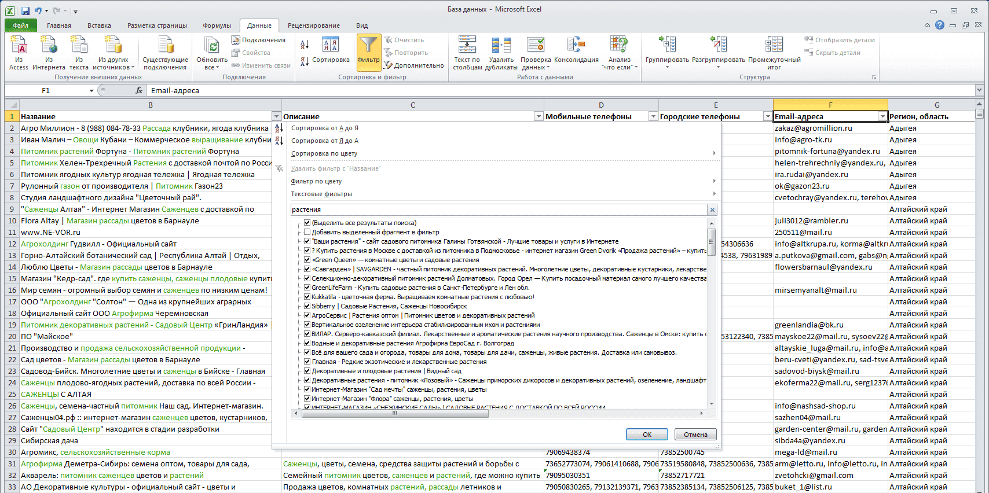Import data from text file
The width and height of the screenshot is (989, 493).
[x=79, y=53]
